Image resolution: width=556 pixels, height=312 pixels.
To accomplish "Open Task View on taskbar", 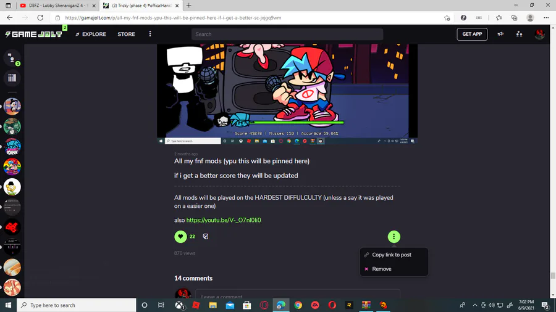I will point(161,305).
